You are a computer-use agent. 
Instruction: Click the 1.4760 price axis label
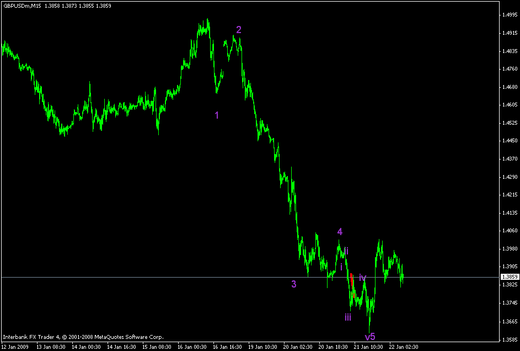pyautogui.click(x=510, y=69)
